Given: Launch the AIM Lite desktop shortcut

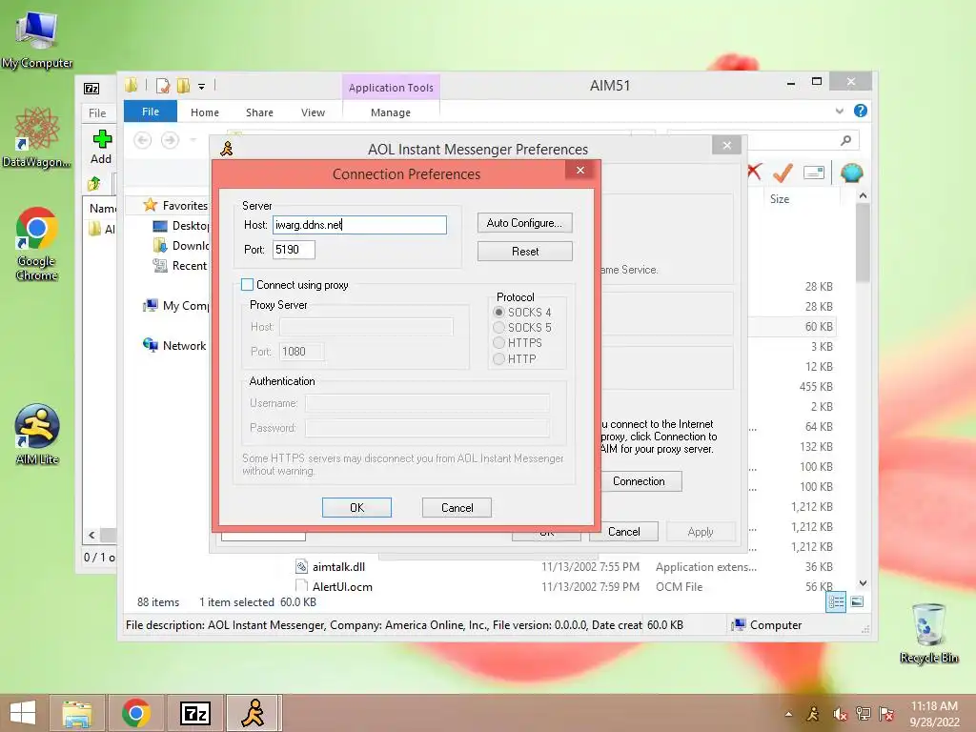Looking at the screenshot, I should click(x=37, y=435).
